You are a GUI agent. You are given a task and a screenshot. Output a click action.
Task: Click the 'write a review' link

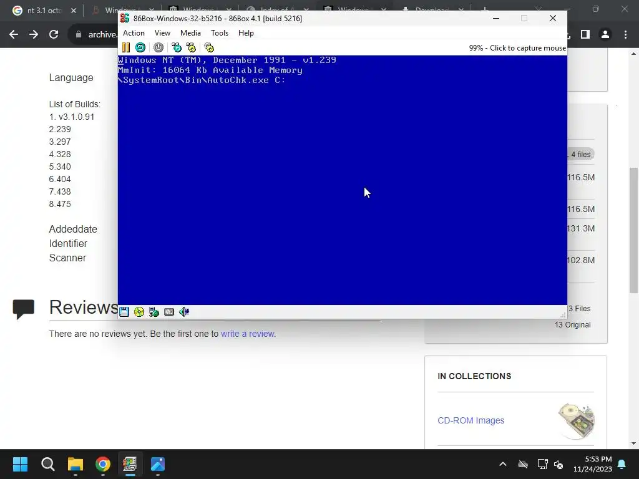pos(248,334)
